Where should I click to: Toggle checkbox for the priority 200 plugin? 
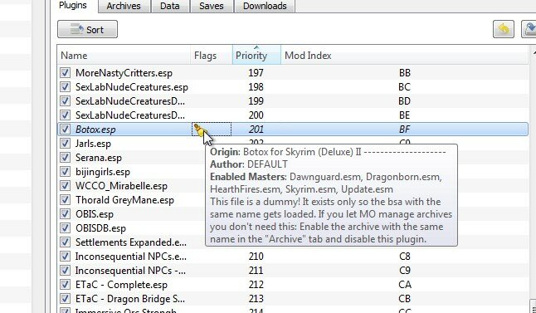pos(65,115)
